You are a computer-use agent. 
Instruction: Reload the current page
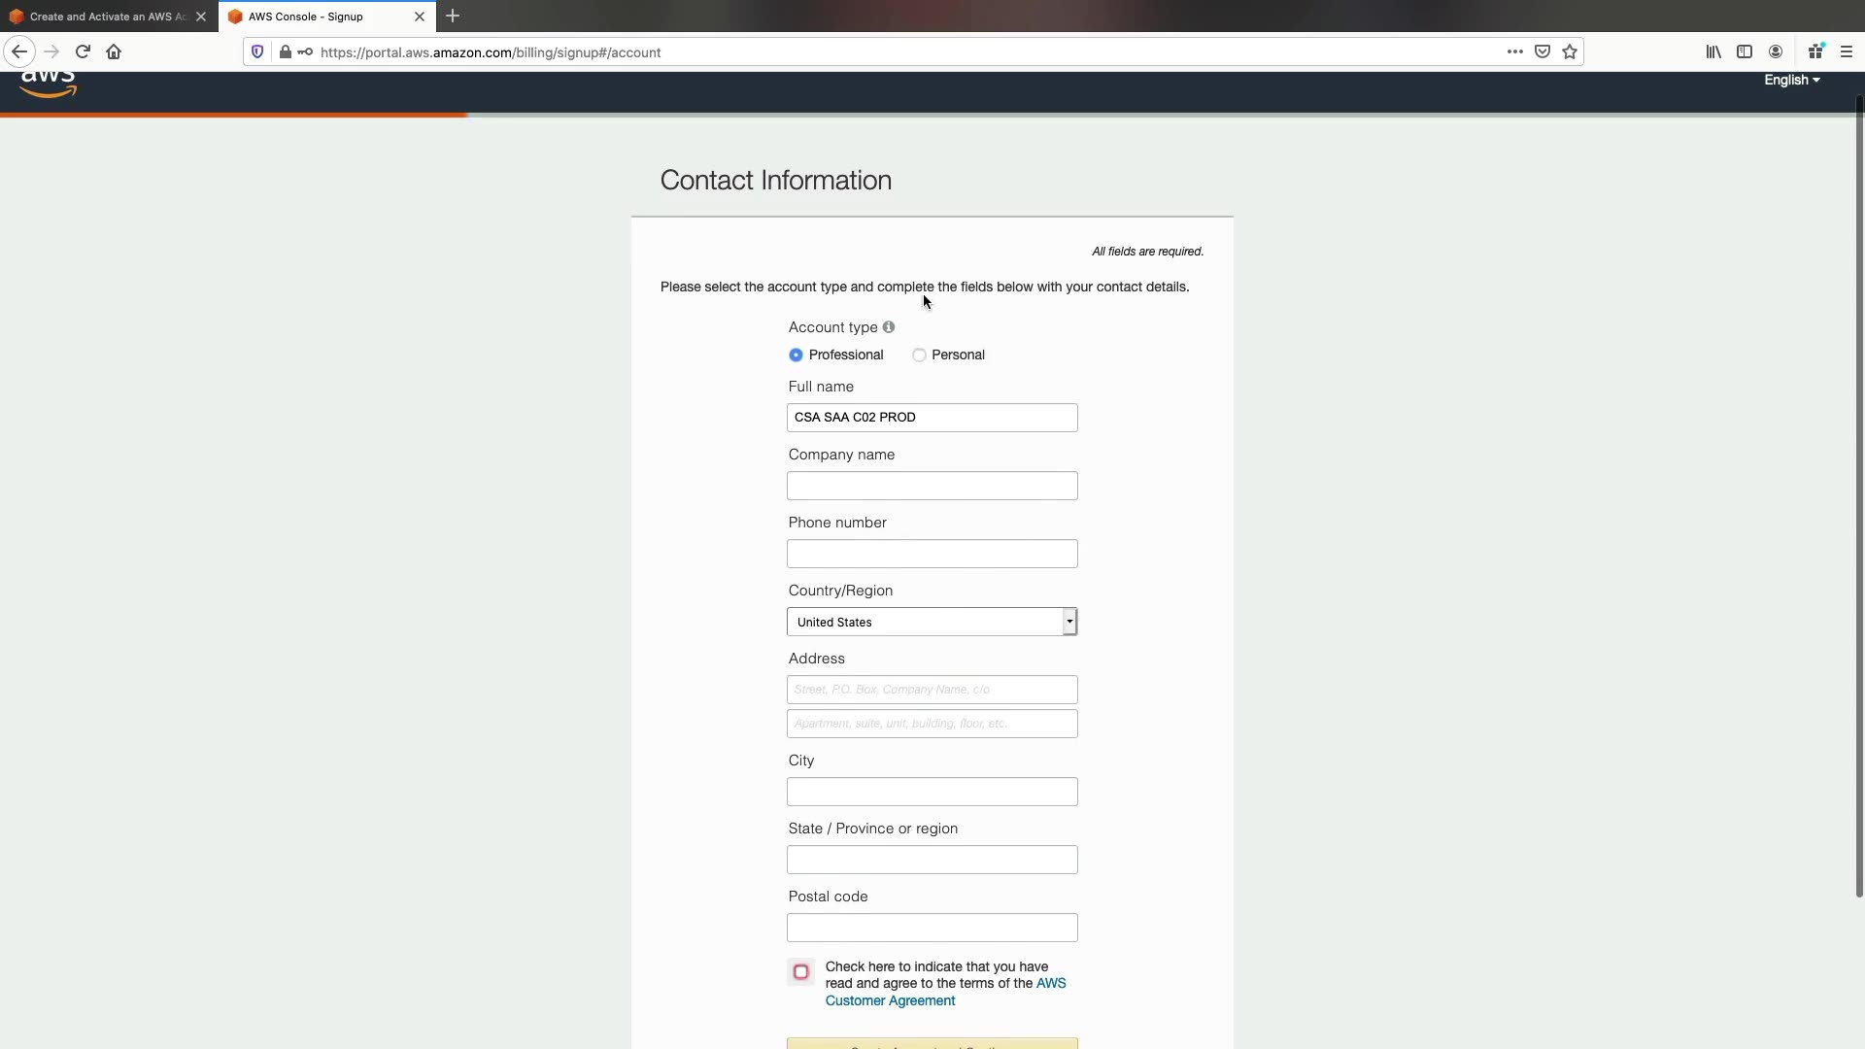point(83,51)
